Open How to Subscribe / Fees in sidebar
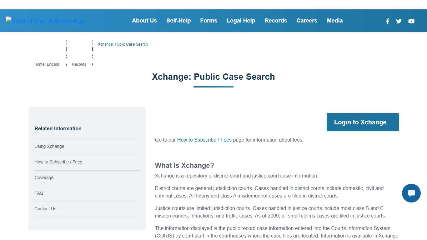Image resolution: width=427 pixels, height=240 pixels. click(x=58, y=162)
